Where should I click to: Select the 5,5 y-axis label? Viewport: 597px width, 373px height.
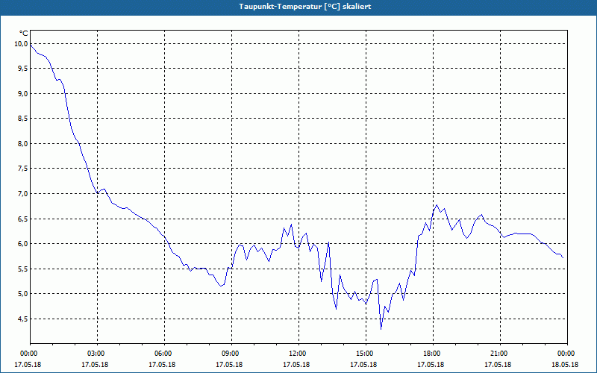(23, 269)
